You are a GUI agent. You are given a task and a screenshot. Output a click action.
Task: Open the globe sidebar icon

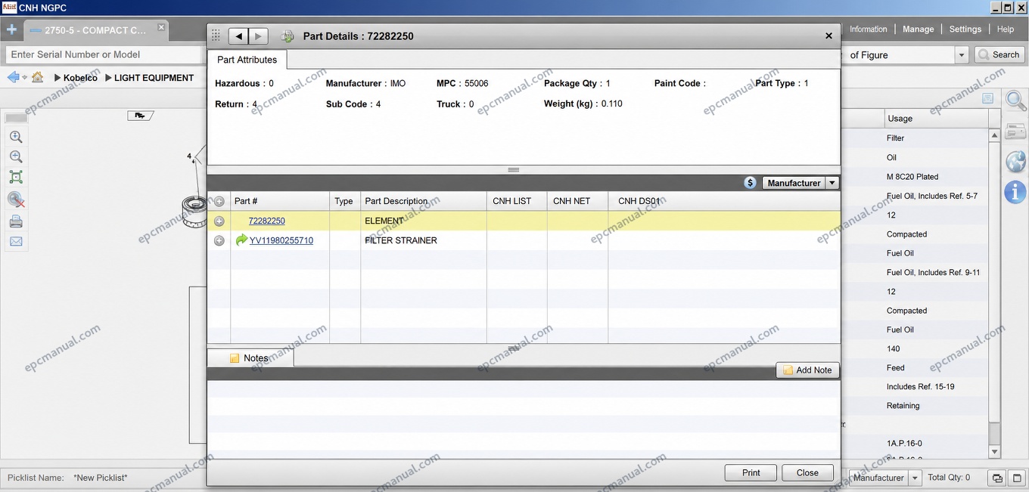(1015, 161)
